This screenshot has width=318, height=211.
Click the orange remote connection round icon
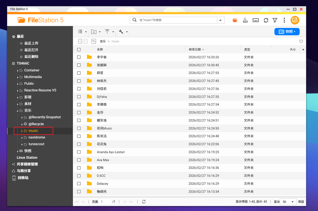click(x=295, y=20)
